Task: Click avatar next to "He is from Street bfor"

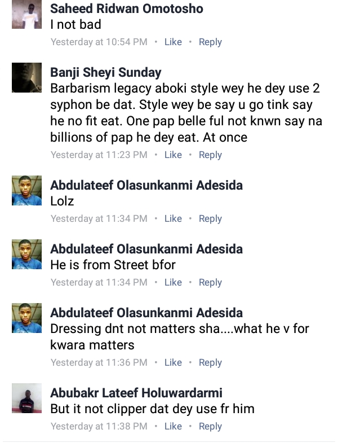Action: point(26,254)
